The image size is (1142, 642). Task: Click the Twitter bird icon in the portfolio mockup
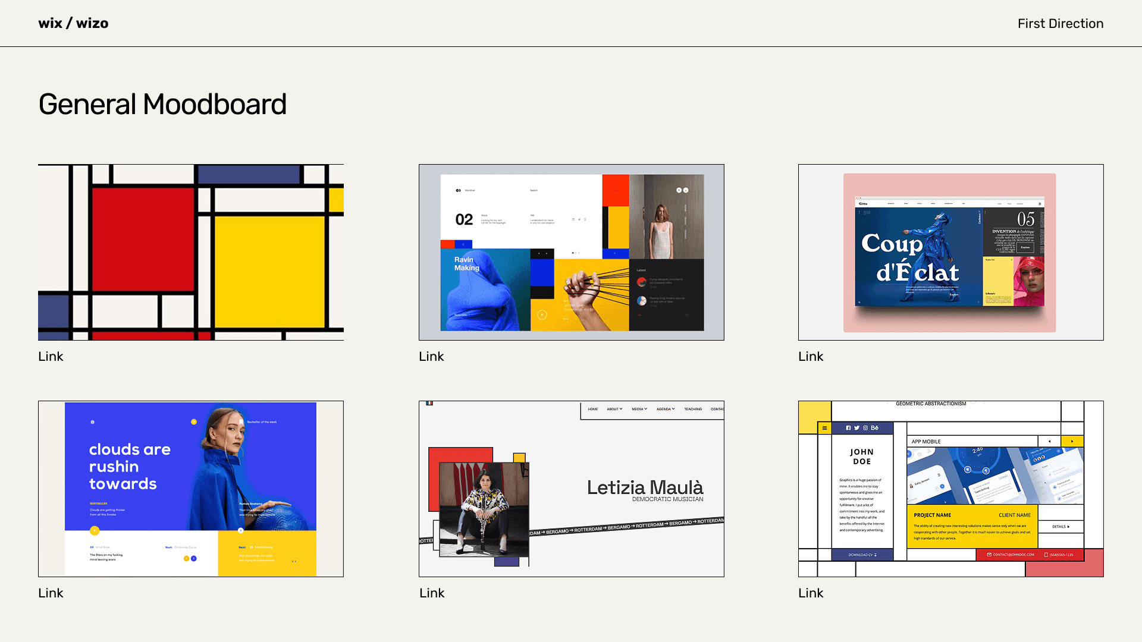coord(857,428)
